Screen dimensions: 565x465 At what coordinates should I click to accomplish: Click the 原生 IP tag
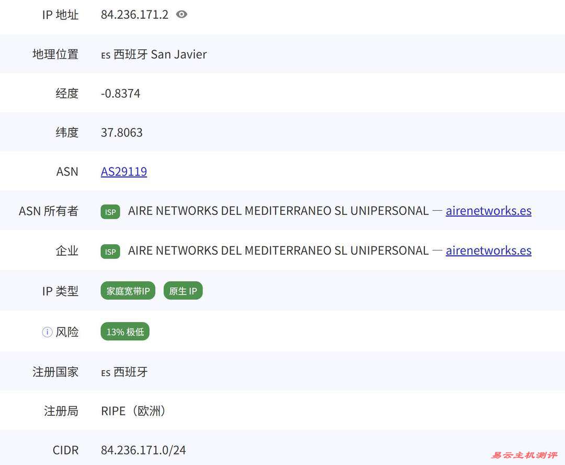pos(183,290)
